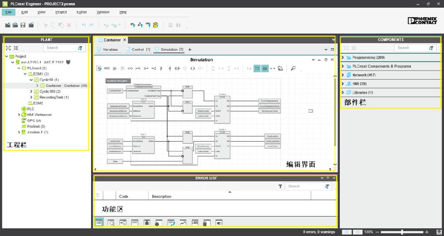
Task: Toggle the switch icon in bottom bar
Action: pos(219,223)
